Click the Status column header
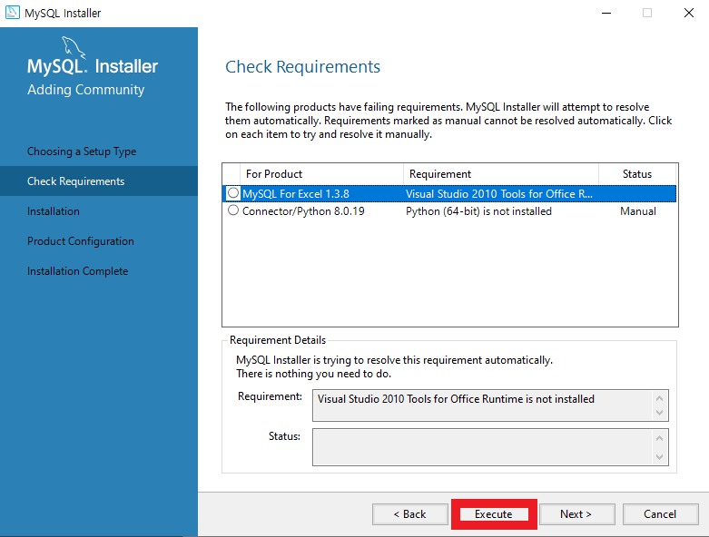This screenshot has height=537, width=709. [637, 174]
